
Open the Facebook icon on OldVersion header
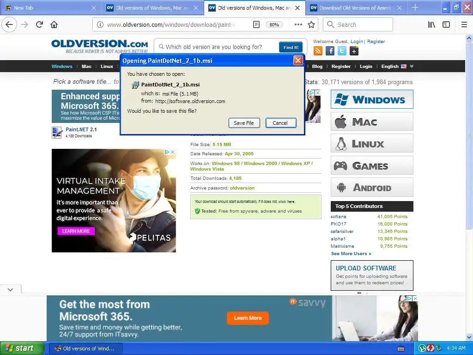point(330,51)
